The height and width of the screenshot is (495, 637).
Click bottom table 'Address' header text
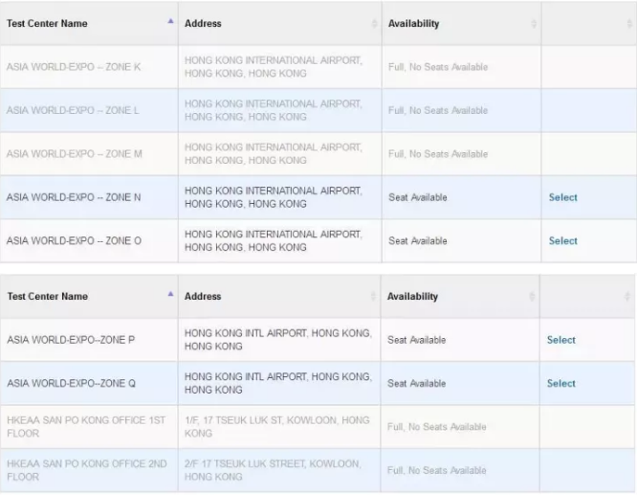203,296
